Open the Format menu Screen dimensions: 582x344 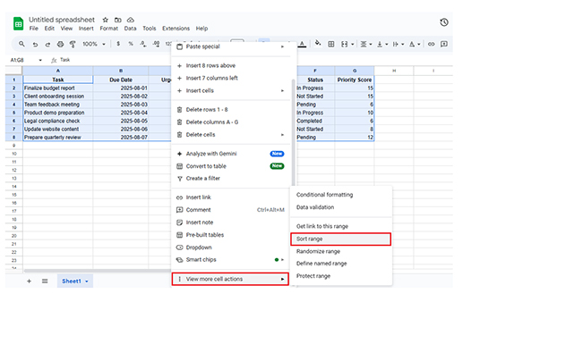pyautogui.click(x=108, y=29)
